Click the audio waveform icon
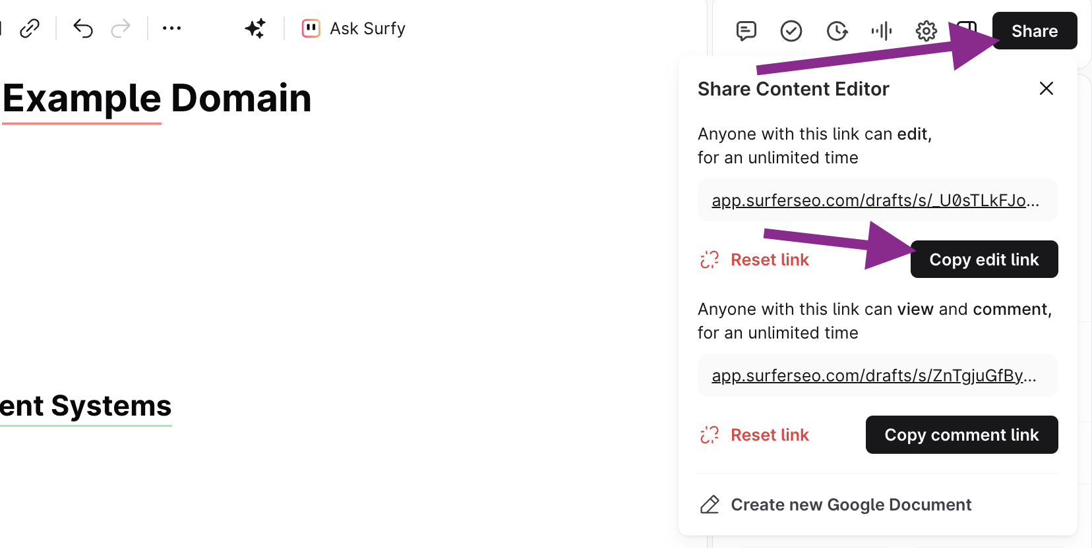The height and width of the screenshot is (548, 1092). coord(881,30)
